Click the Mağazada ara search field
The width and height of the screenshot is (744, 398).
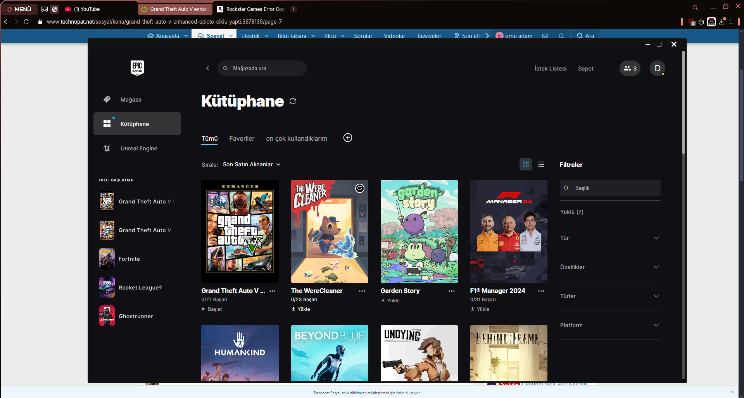coord(262,68)
